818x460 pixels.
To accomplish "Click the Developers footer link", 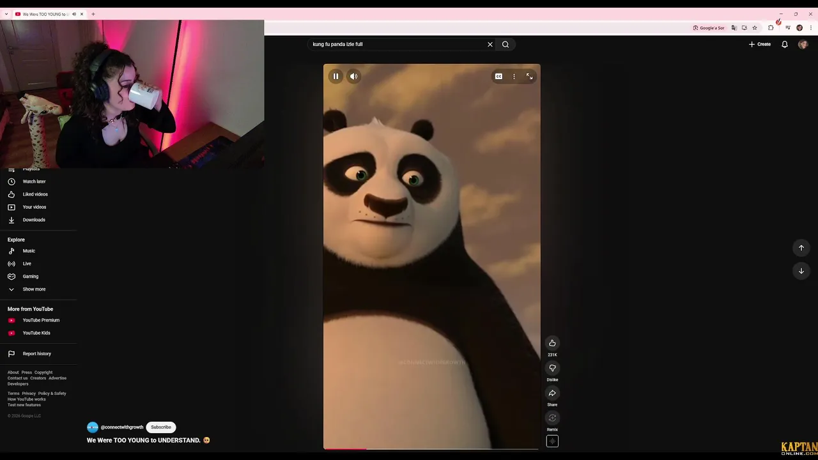I will point(18,384).
